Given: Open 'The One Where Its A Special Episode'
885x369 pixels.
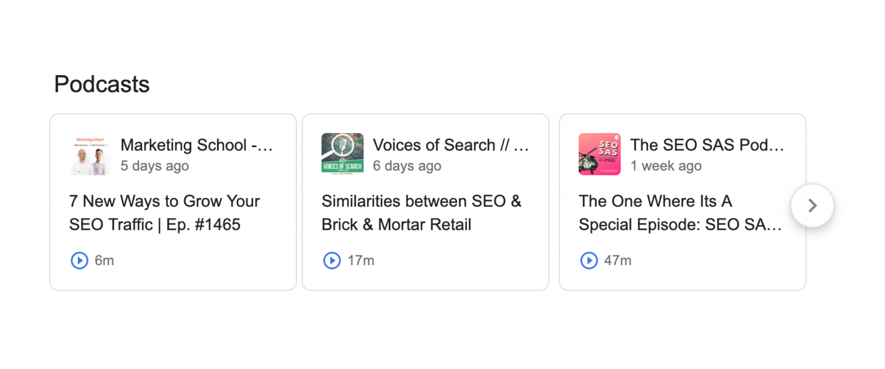Looking at the screenshot, I should (680, 213).
